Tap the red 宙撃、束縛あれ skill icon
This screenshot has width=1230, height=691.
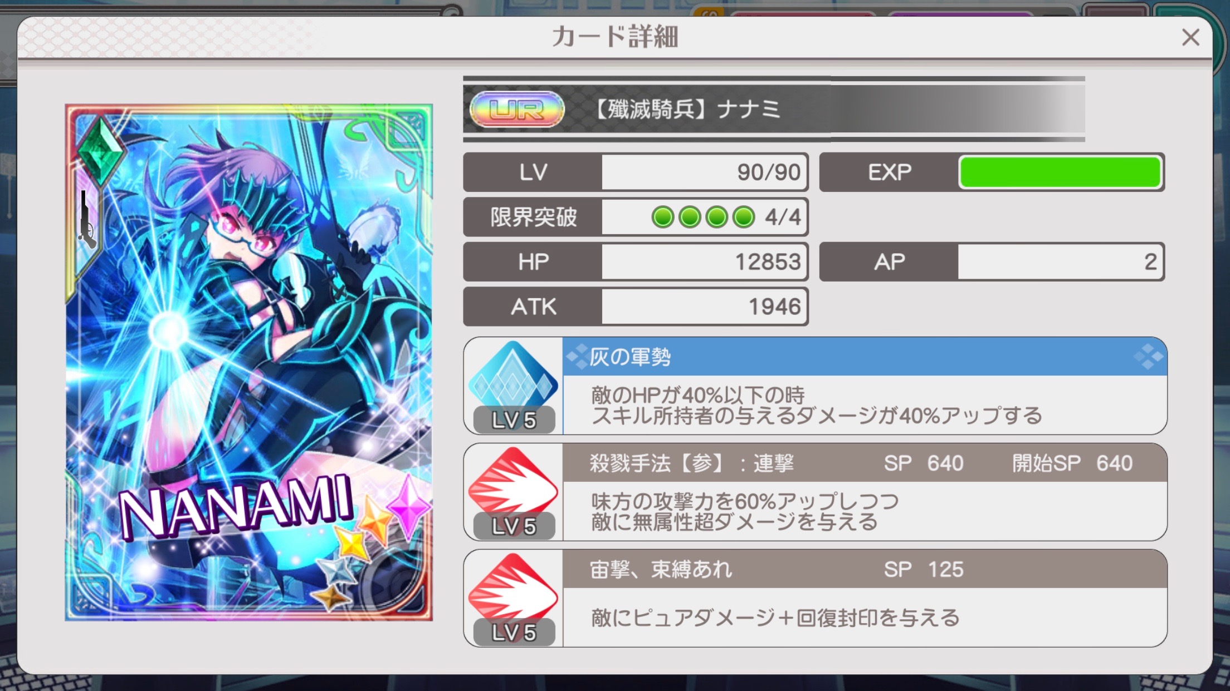[x=513, y=587]
